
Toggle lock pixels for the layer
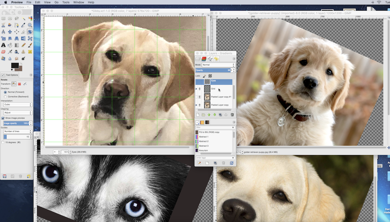pyautogui.click(x=204, y=76)
